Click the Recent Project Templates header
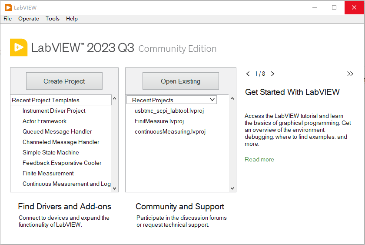 (61, 100)
